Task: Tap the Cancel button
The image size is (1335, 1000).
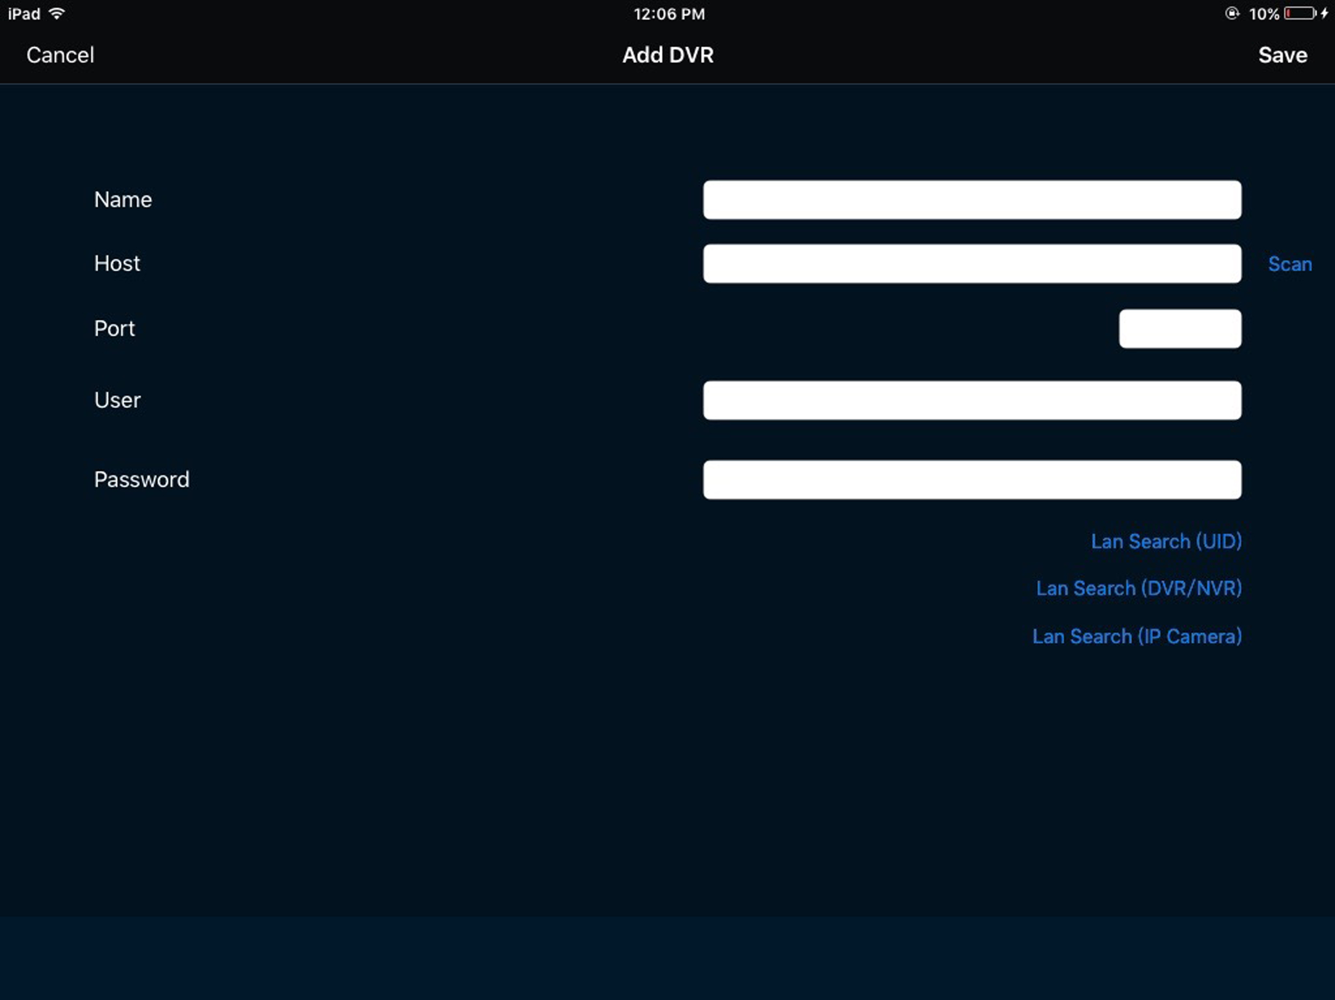Action: 60,55
